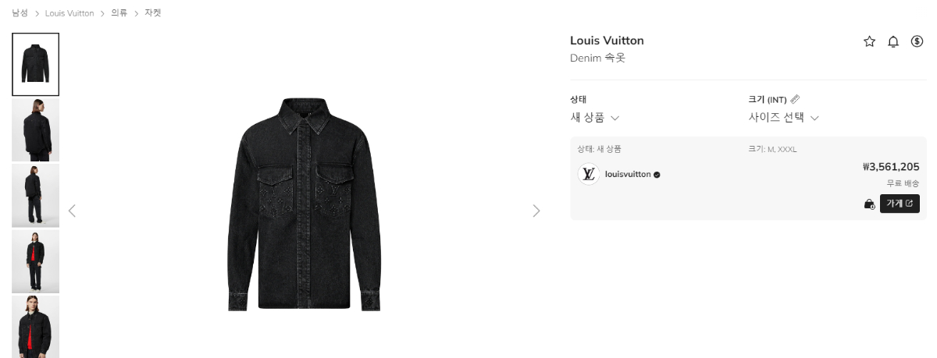Select the model back-view thumbnail
The width and height of the screenshot is (937, 358).
coord(35,129)
